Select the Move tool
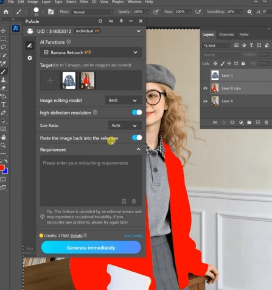Image resolution: width=272 pixels, height=290 pixels. click(x=3, y=30)
